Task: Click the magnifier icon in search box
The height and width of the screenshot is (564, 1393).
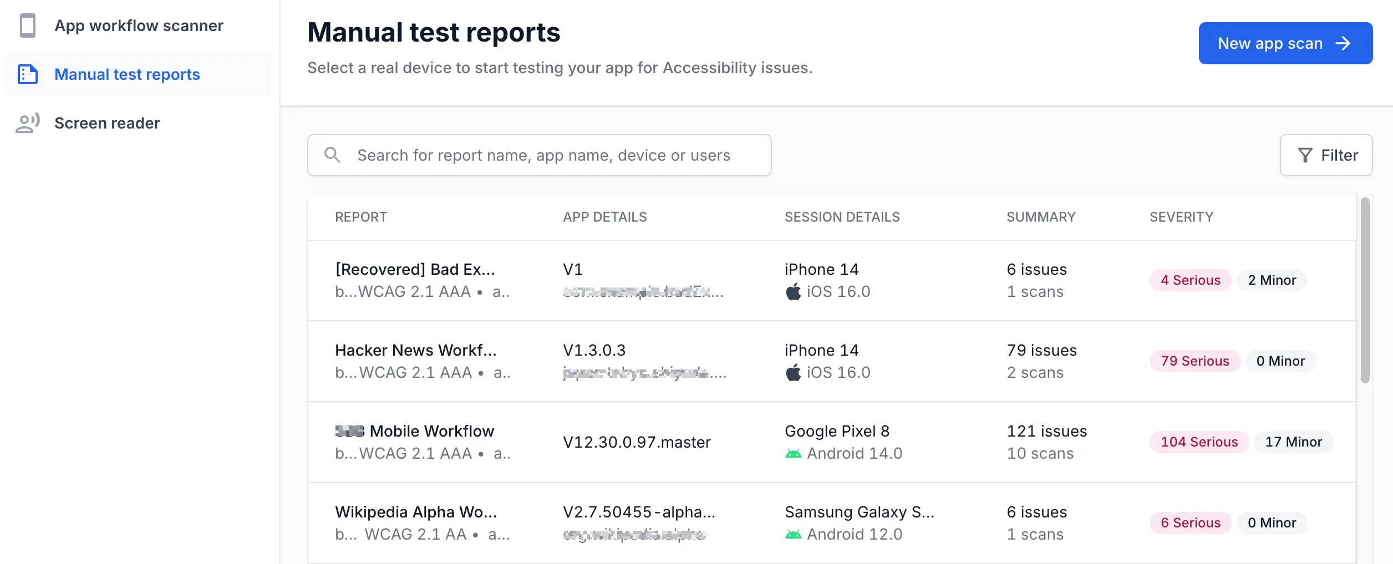Action: [332, 155]
